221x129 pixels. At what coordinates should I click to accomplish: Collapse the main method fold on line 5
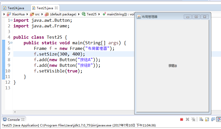[11, 42]
